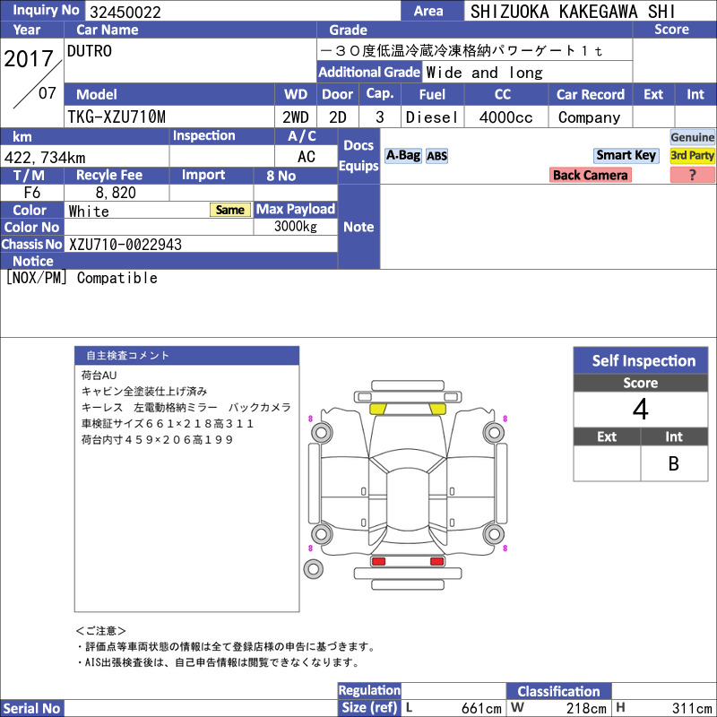
Task: Click area SHIZUOKA KAKEGAWA SHI
Action: tap(573, 12)
